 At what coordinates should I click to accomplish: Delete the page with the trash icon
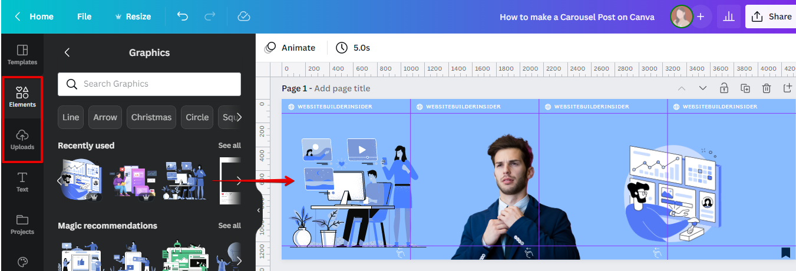pos(767,88)
